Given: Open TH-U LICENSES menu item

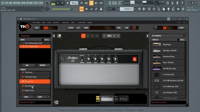Looking at the screenshot, I should (x=82, y=22).
